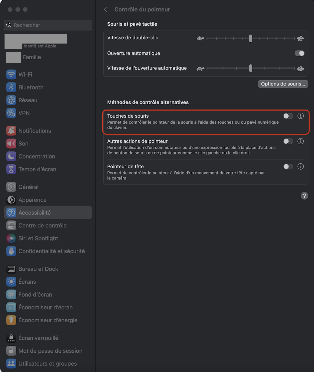Turn on Autres actions de pointeur
Viewport: 314px width, 372px height.
coord(288,141)
